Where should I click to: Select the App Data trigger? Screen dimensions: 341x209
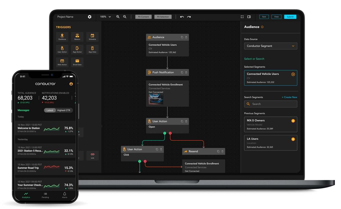[x=92, y=50]
